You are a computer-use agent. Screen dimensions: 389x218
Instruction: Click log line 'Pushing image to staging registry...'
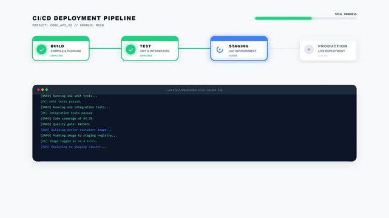pyautogui.click(x=79, y=136)
